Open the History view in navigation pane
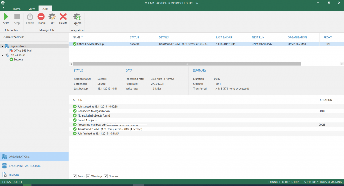This screenshot has width=344, height=186. click(14, 175)
